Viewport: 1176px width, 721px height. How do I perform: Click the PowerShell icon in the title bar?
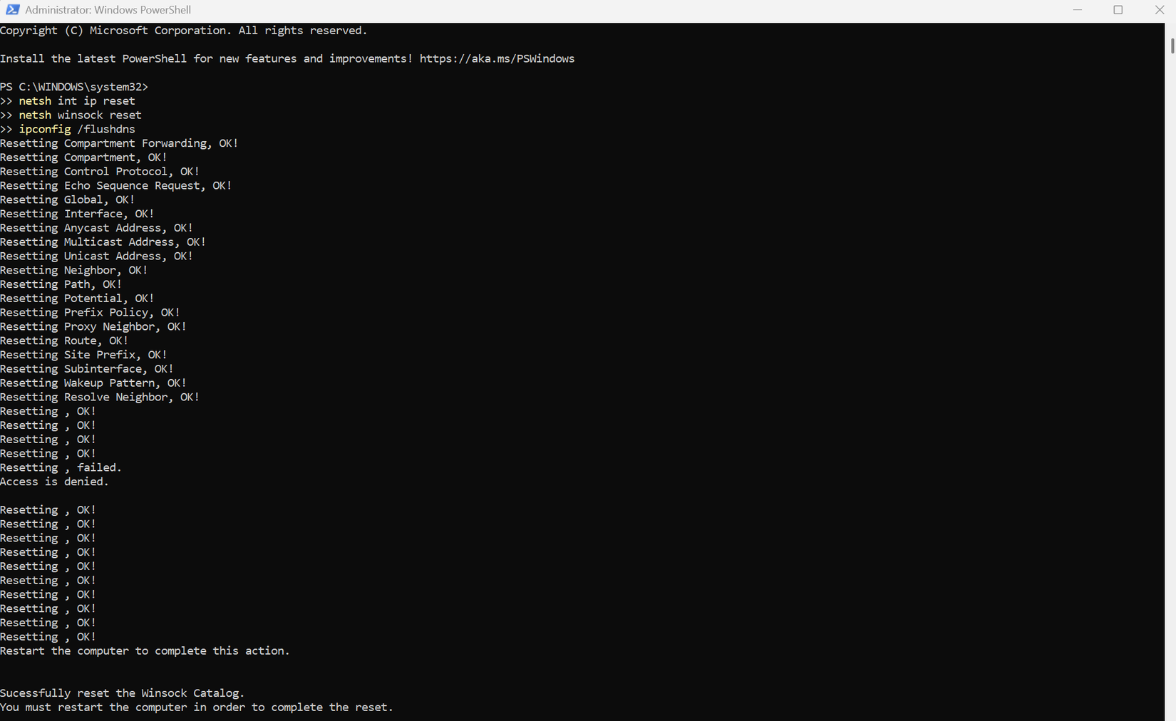11,9
